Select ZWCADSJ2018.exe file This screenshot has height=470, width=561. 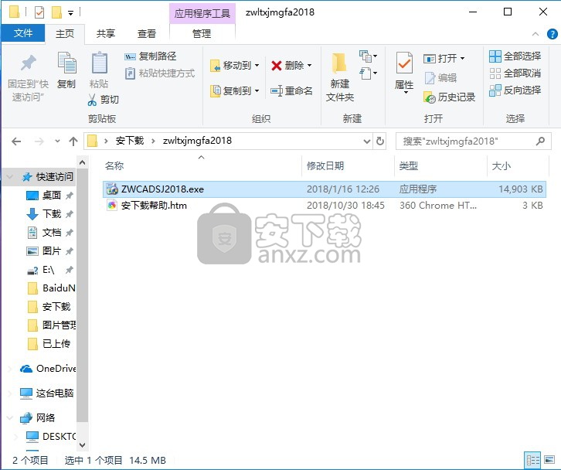click(x=324, y=189)
